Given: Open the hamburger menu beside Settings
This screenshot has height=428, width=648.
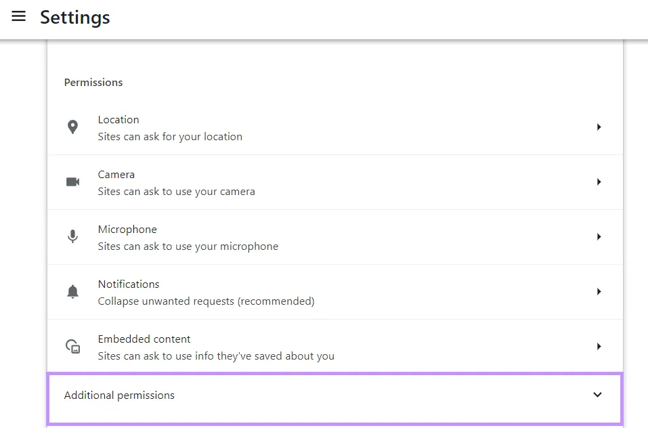Looking at the screenshot, I should coord(18,17).
